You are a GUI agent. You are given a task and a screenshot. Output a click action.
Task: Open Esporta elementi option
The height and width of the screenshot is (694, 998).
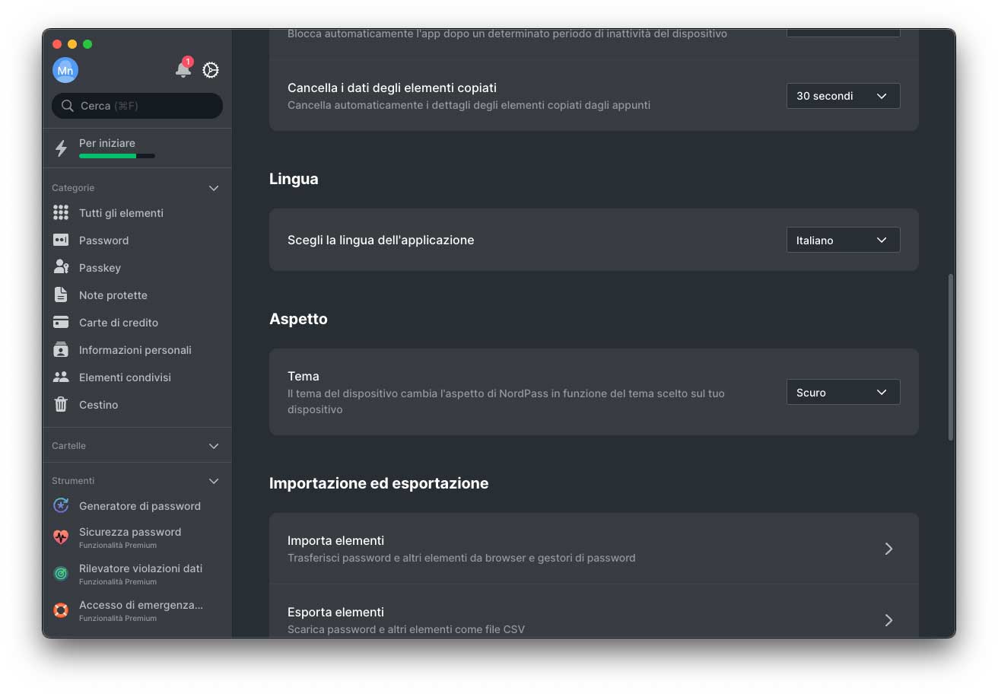click(x=593, y=619)
